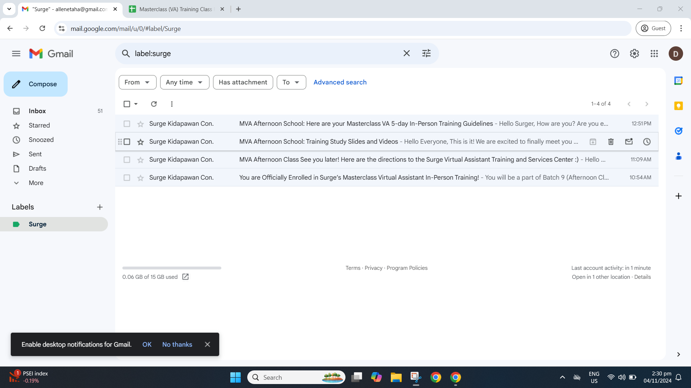Create new label with plus icon
This screenshot has width=691, height=388.
100,207
